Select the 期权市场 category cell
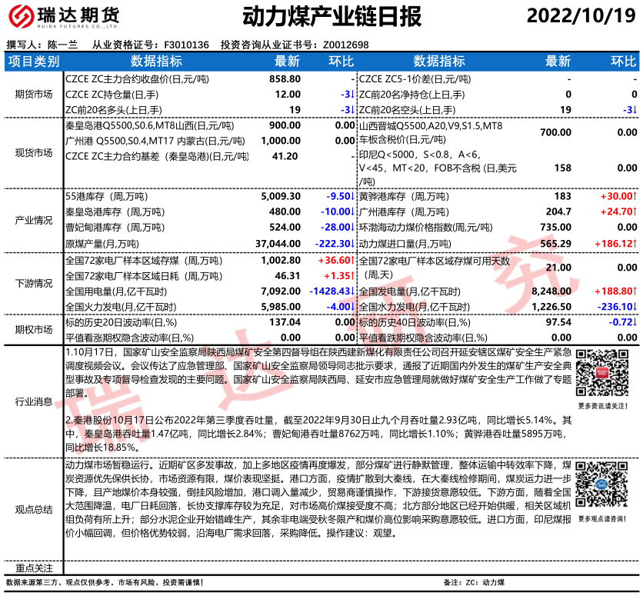 (34, 329)
